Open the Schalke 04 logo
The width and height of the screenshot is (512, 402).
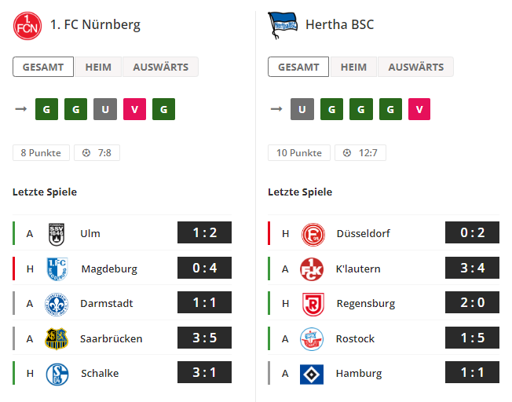(57, 374)
